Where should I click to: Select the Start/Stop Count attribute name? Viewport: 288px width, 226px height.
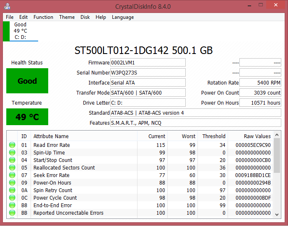click(x=53, y=160)
